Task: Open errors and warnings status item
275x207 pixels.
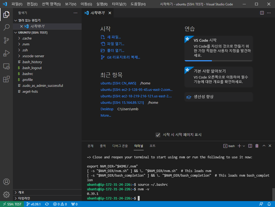Action: (x=60, y=204)
